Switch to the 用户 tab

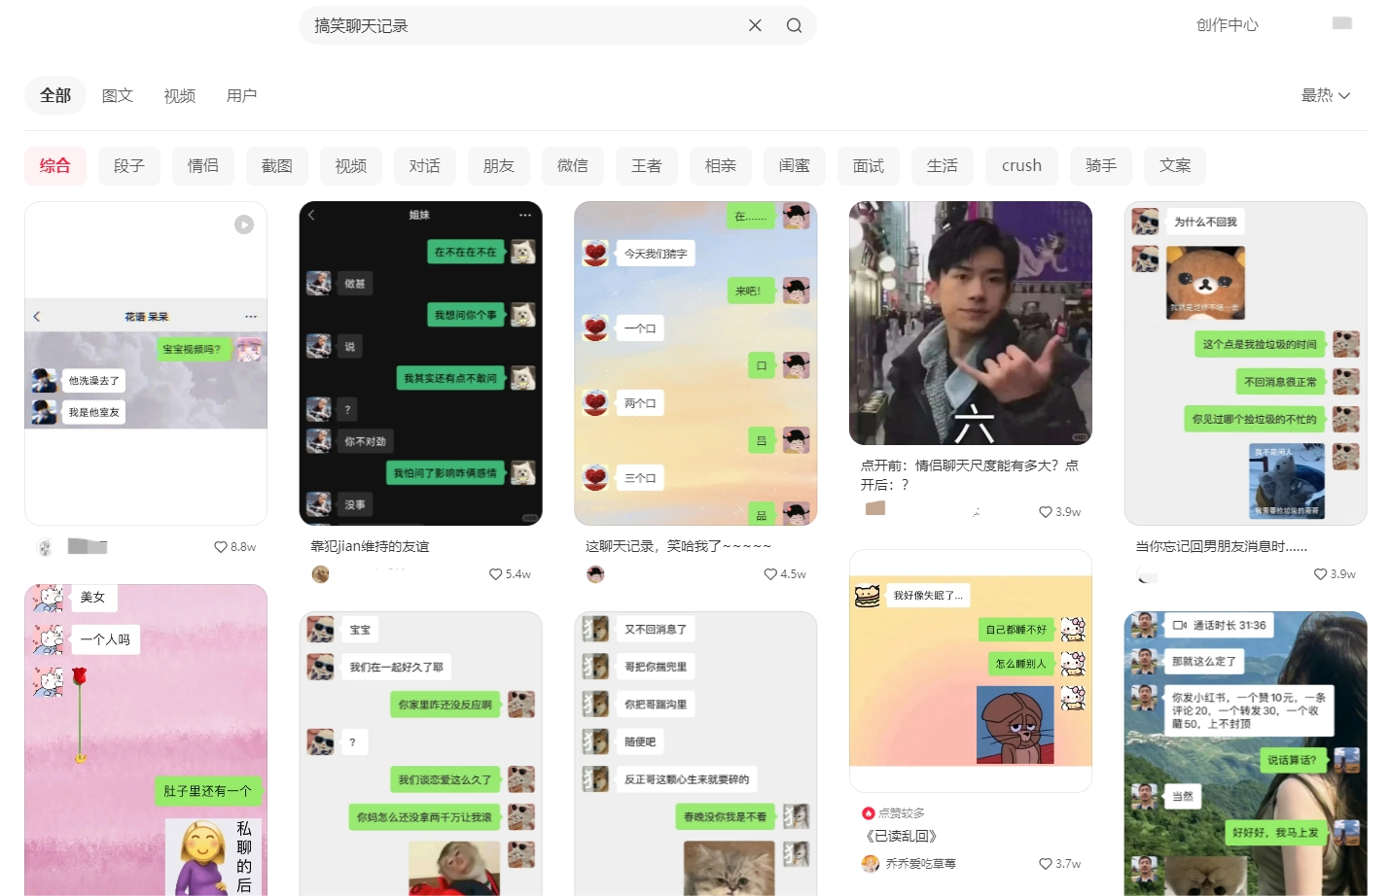click(x=241, y=95)
